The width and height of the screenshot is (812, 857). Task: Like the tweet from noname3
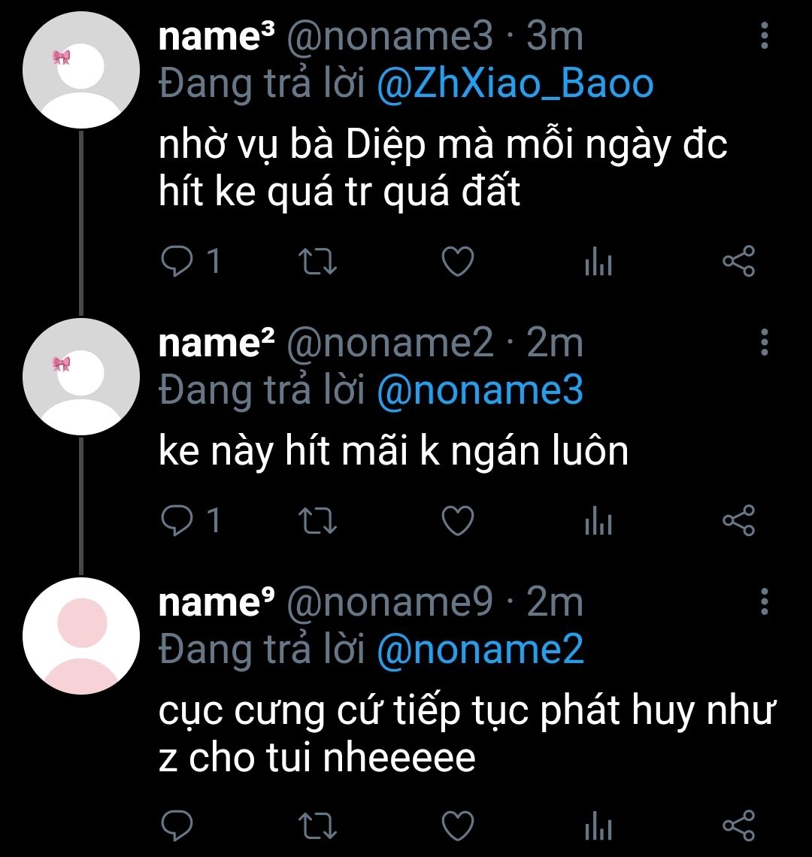pyautogui.click(x=456, y=262)
